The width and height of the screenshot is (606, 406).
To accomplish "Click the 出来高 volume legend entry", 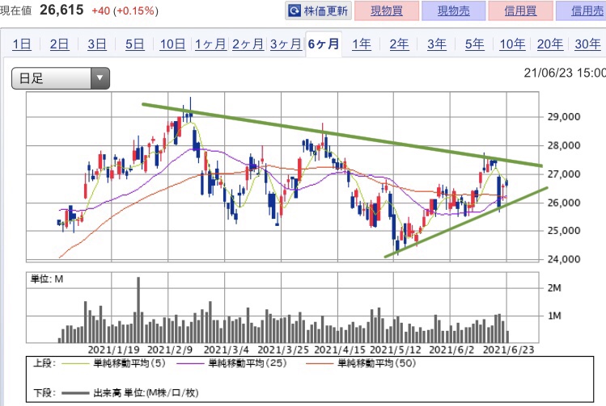I will click(129, 393).
